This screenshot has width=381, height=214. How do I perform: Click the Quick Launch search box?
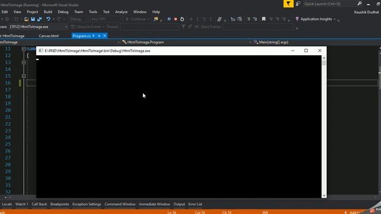coord(329,4)
